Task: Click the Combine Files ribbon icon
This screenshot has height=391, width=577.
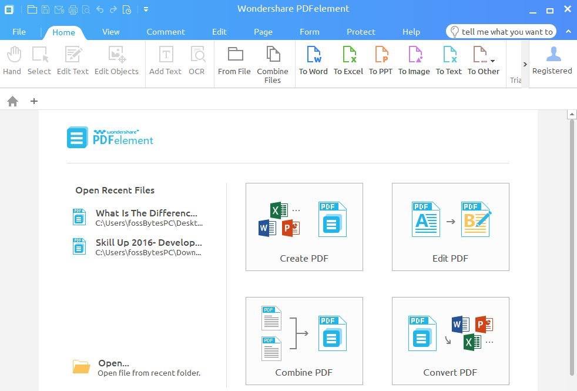Action: click(x=273, y=65)
